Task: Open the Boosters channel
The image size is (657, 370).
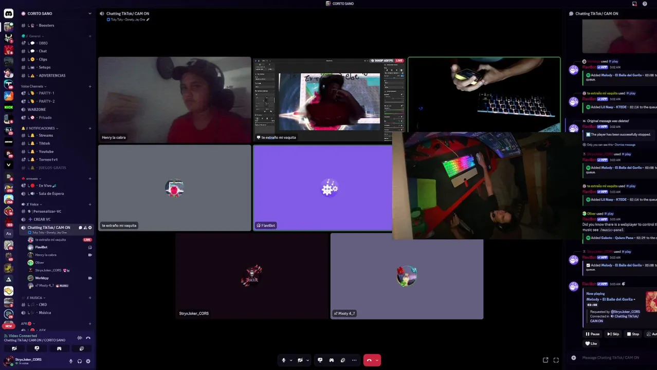Action: (57, 25)
